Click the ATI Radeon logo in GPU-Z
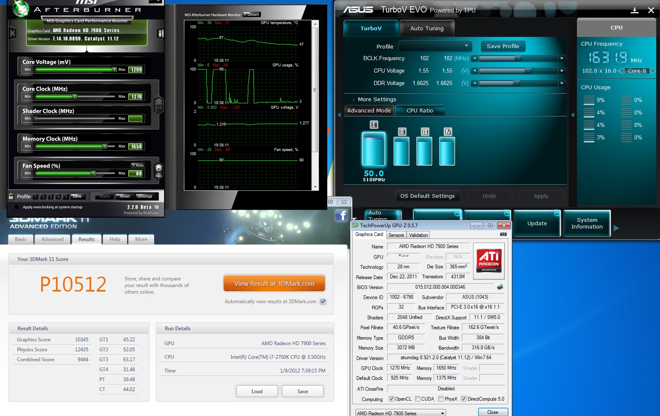This screenshot has height=416, width=660. [489, 260]
